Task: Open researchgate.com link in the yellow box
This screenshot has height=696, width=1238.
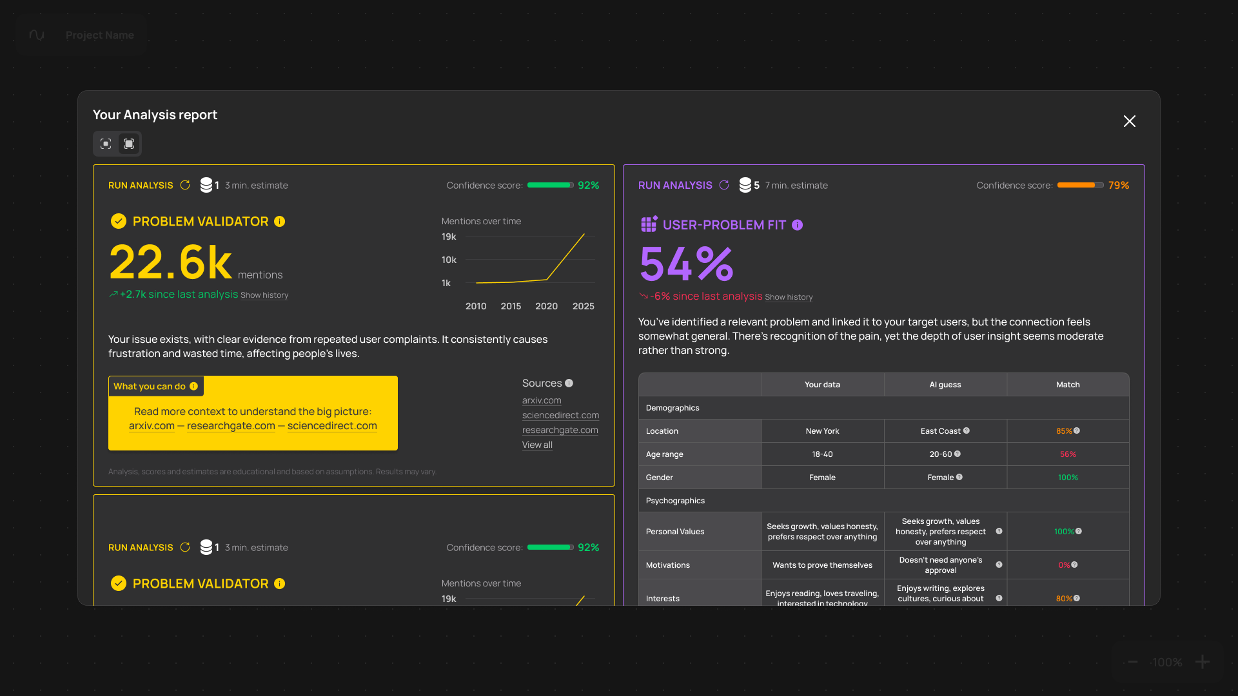Action: click(x=231, y=426)
